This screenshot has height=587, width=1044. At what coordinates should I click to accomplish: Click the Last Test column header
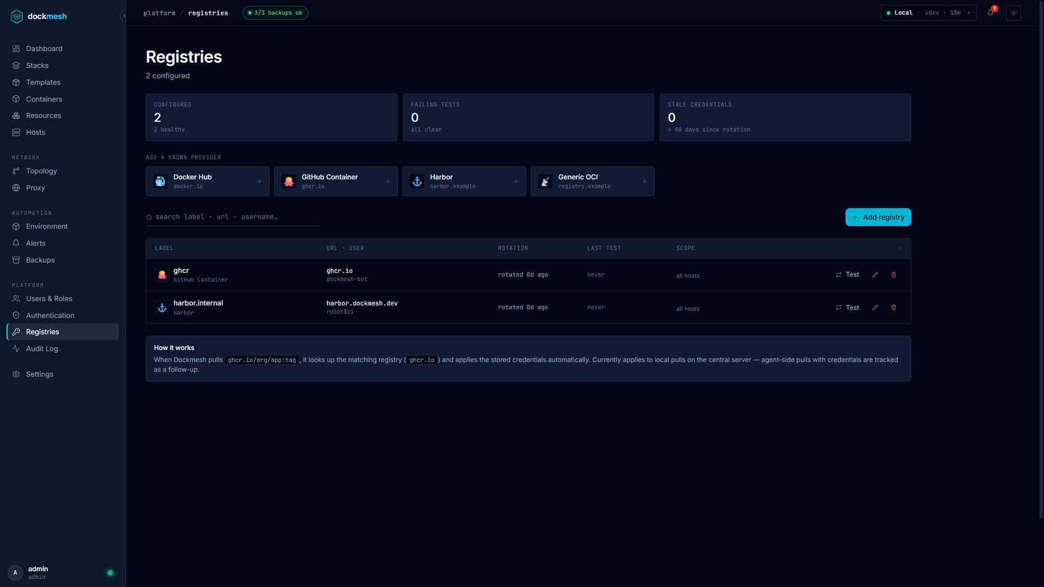[604, 248]
